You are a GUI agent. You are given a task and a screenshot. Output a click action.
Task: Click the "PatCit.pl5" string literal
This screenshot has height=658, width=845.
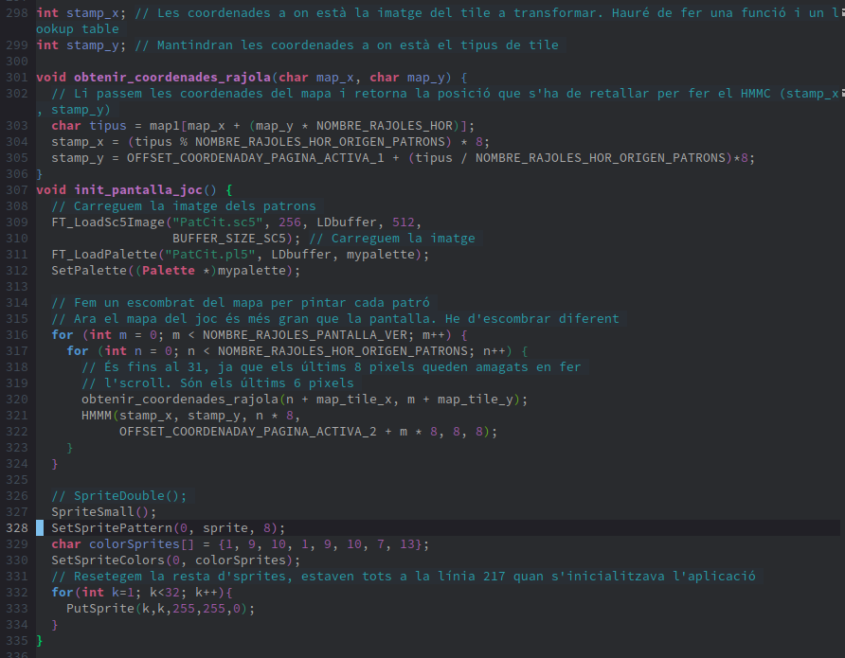click(210, 255)
